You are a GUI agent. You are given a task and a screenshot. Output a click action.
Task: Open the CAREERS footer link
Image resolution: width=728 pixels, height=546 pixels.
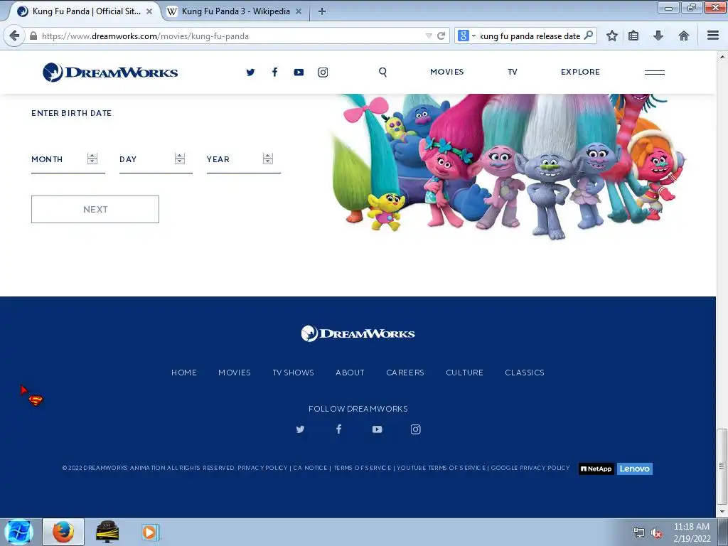pyautogui.click(x=405, y=373)
